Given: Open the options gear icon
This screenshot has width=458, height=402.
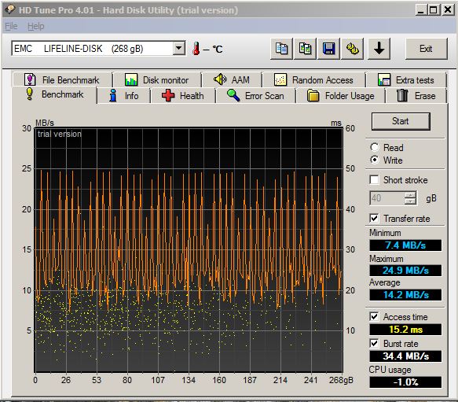Looking at the screenshot, I should pos(352,49).
